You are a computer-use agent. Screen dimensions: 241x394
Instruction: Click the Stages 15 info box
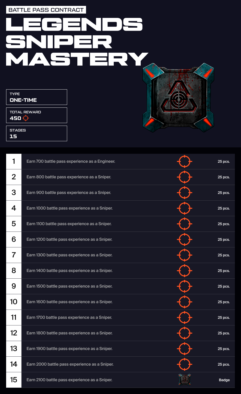(x=37, y=133)
